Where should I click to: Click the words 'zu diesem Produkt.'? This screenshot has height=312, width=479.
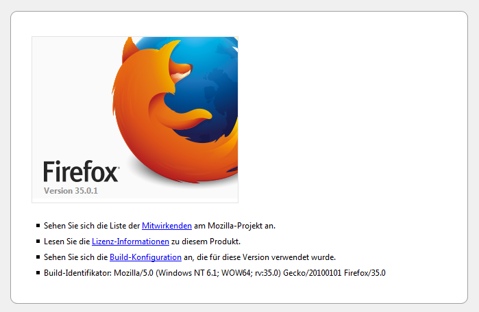point(206,242)
